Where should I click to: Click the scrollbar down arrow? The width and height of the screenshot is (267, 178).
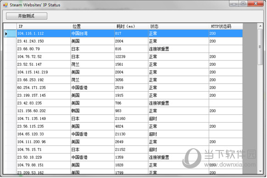(261, 171)
